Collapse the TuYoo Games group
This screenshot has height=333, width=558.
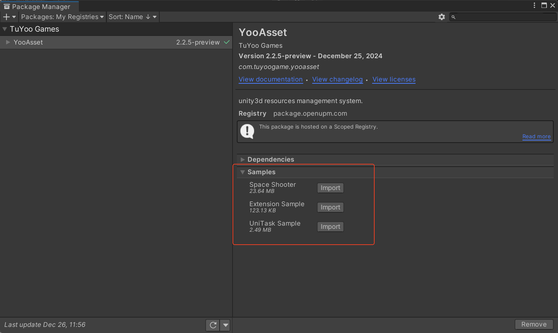pos(5,29)
